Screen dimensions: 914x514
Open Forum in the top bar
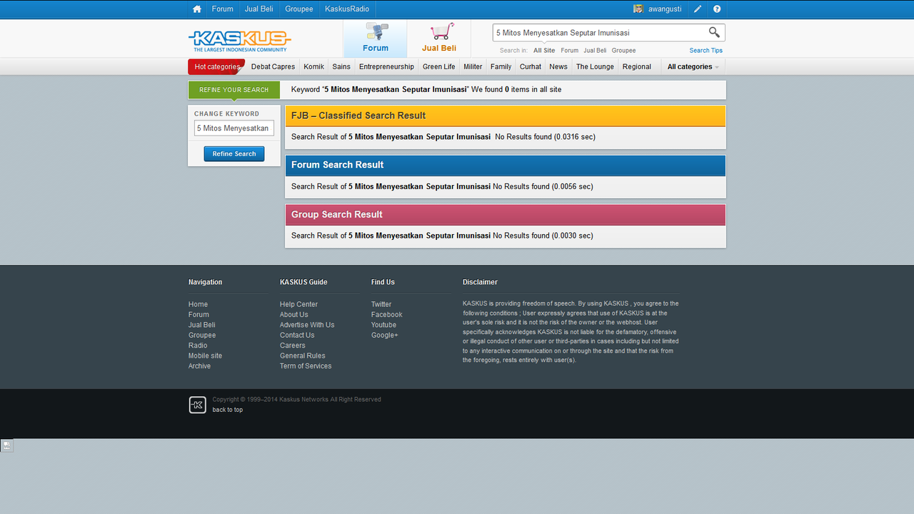coord(223,9)
